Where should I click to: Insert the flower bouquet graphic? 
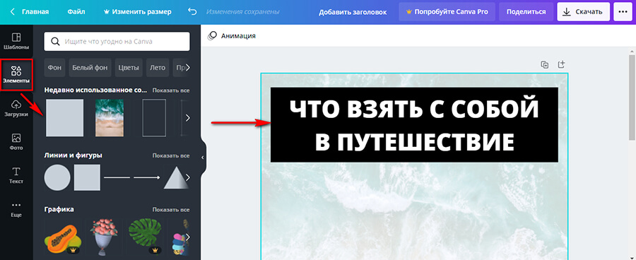pos(105,237)
